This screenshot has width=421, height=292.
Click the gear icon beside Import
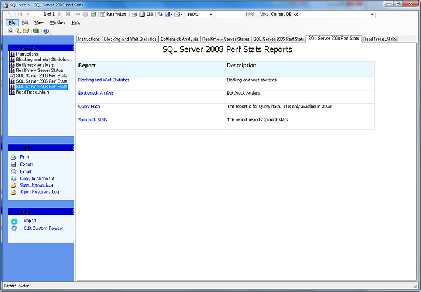click(x=14, y=221)
